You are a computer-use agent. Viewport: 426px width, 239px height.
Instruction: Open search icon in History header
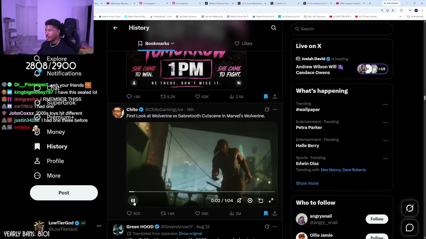pyautogui.click(x=274, y=28)
